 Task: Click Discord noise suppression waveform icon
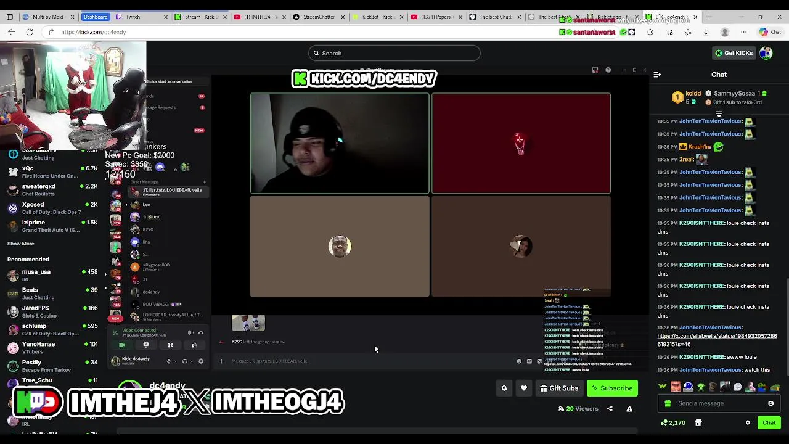(190, 332)
